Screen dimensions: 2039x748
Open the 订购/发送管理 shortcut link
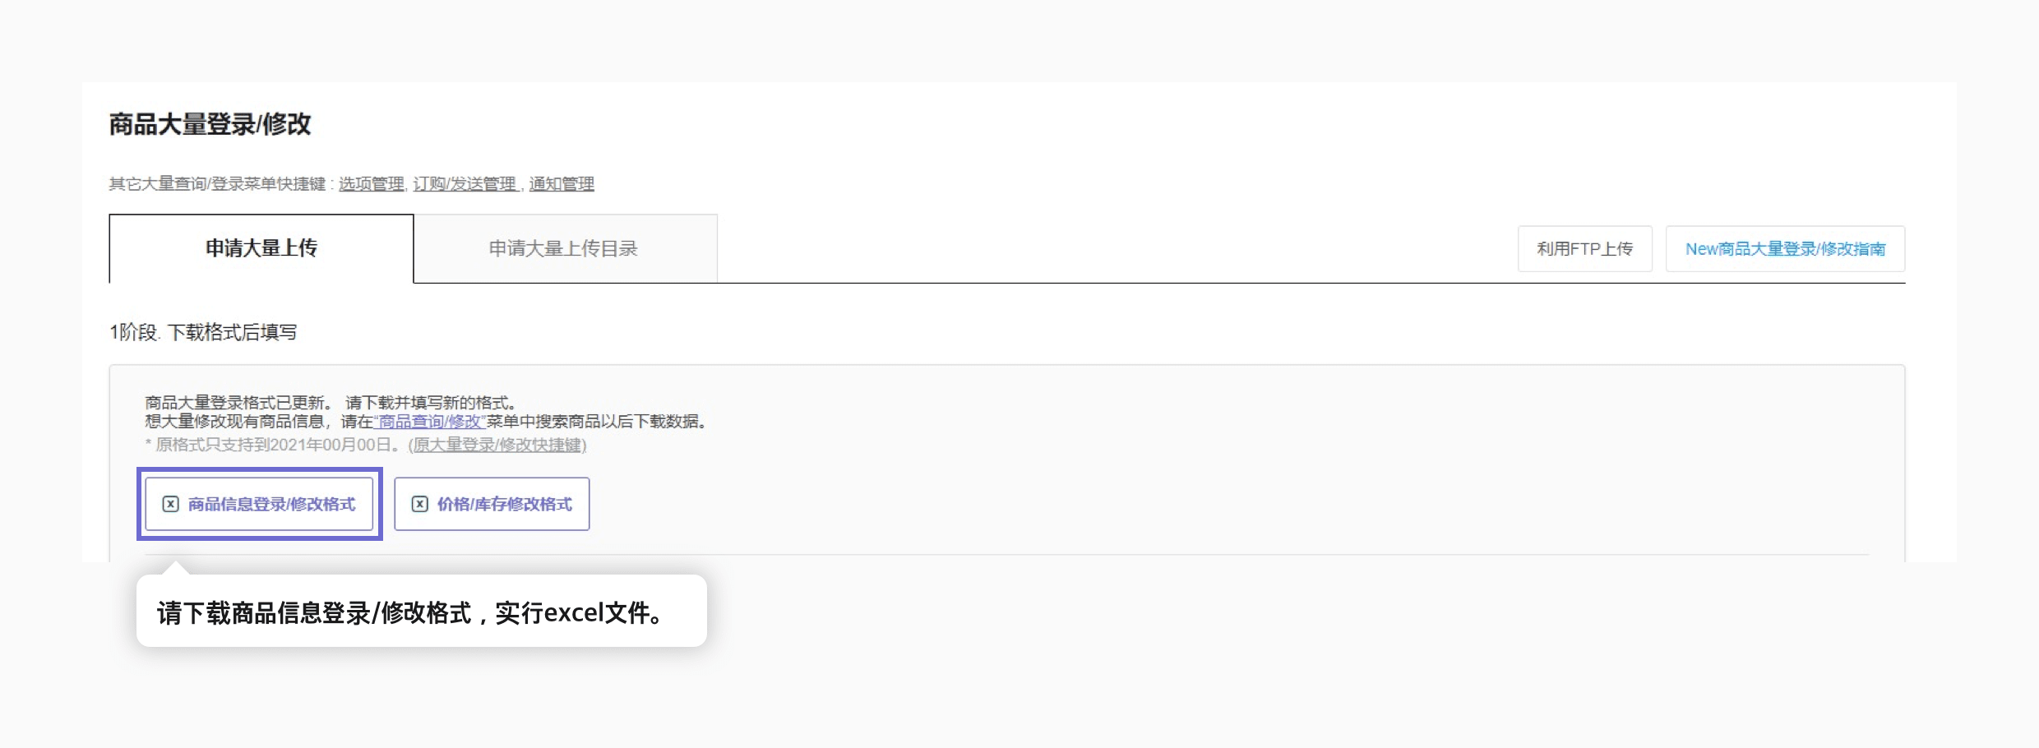(x=465, y=184)
